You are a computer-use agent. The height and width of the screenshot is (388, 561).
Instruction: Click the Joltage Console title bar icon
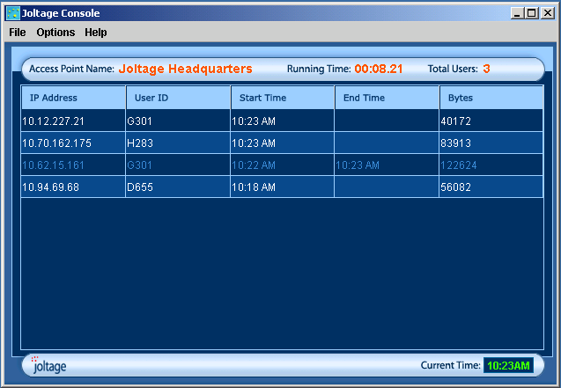pyautogui.click(x=13, y=13)
